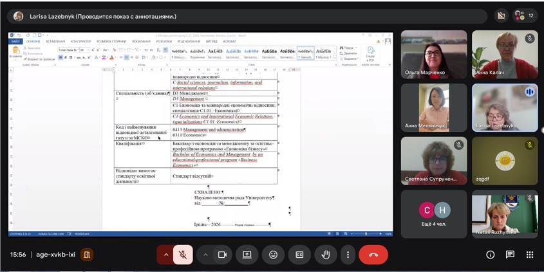Open the 'Ещё 4 чел.' tile
The height and width of the screenshot is (272, 544).
[x=434, y=213]
